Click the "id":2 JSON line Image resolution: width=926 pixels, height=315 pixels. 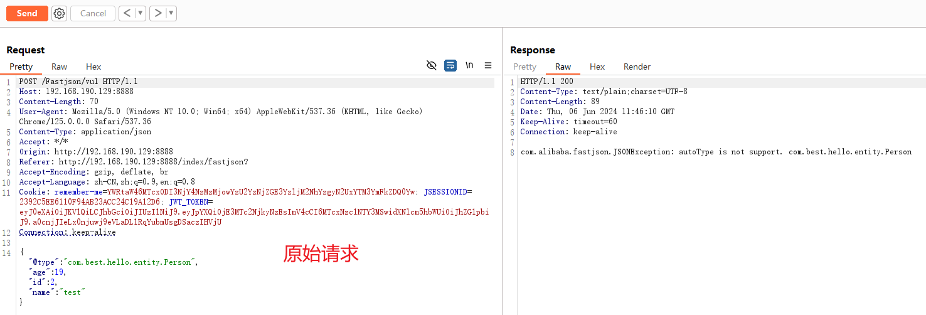coord(43,282)
